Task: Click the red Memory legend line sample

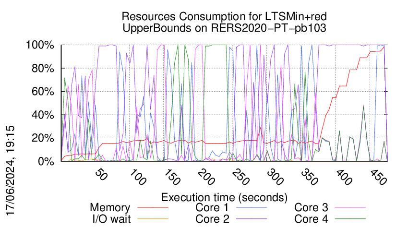Action: tap(153, 208)
